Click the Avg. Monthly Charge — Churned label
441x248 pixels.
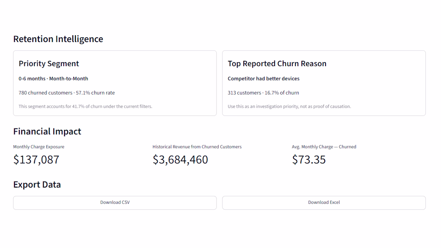click(x=324, y=147)
